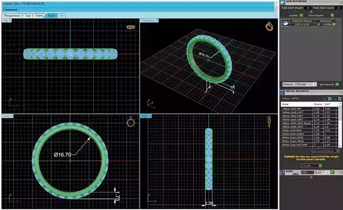Click the ring icon in Perspective viewport corner

click(269, 26)
